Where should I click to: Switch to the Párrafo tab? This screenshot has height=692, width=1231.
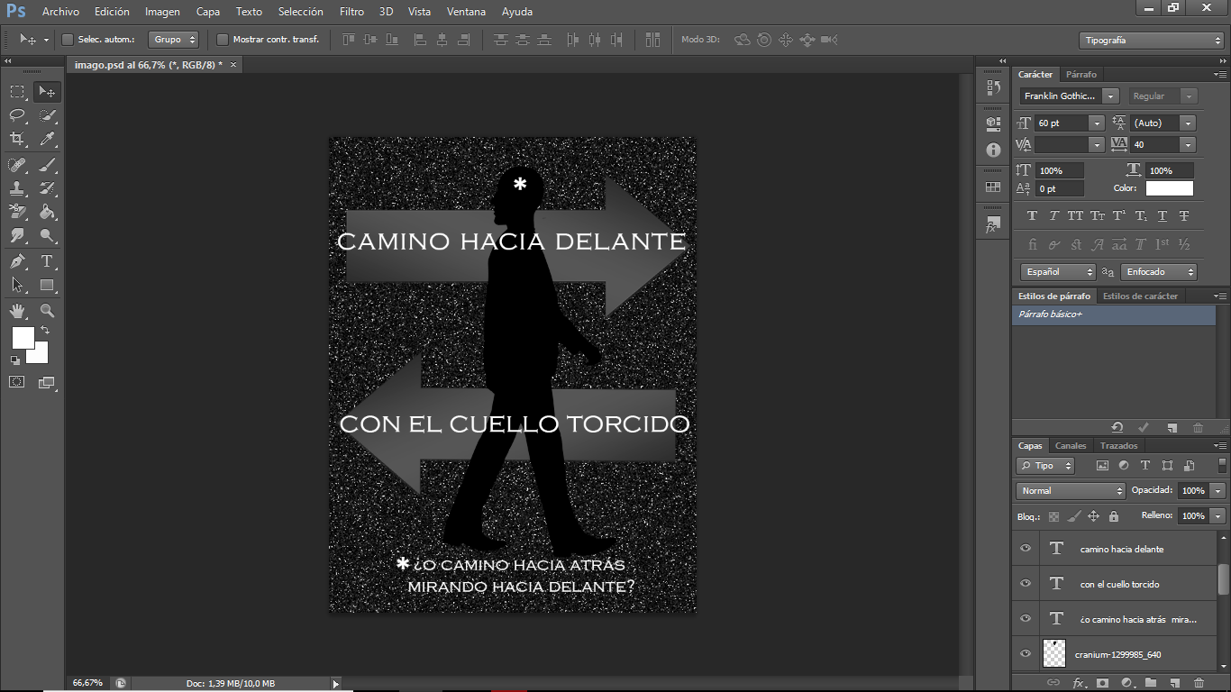coord(1081,75)
